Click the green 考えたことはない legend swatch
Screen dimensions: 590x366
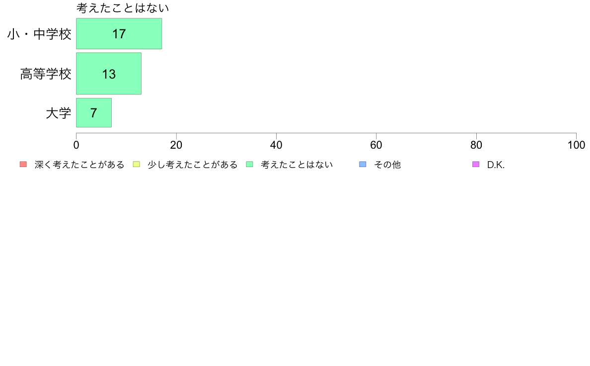[x=249, y=164]
